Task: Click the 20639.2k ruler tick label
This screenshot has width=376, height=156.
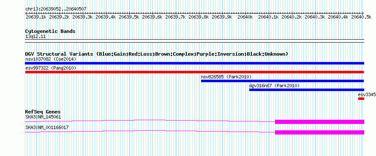Action: click(x=60, y=17)
